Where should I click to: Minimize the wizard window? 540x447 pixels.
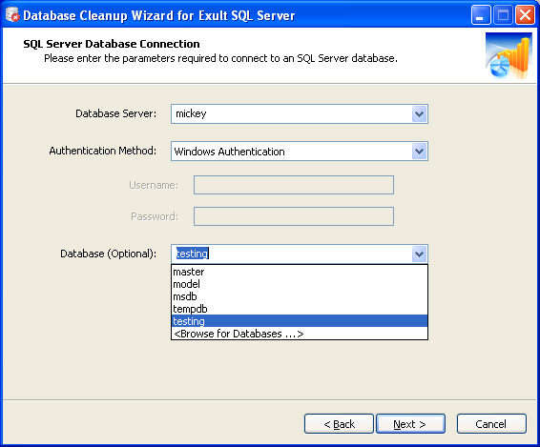(x=481, y=15)
